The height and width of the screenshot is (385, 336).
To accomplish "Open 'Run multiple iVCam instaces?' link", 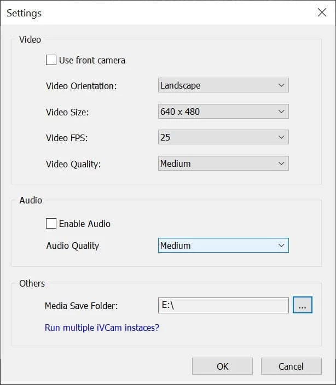I will click(x=102, y=328).
